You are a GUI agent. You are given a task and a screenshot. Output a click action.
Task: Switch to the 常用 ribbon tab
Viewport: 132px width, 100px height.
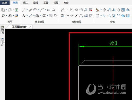coord(15,3)
